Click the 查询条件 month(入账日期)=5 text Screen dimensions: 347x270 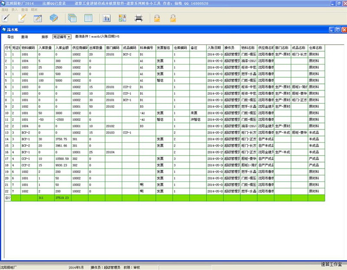(97, 36)
